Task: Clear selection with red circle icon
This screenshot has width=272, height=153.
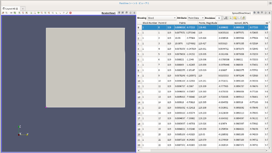Action: [x=71, y=13]
